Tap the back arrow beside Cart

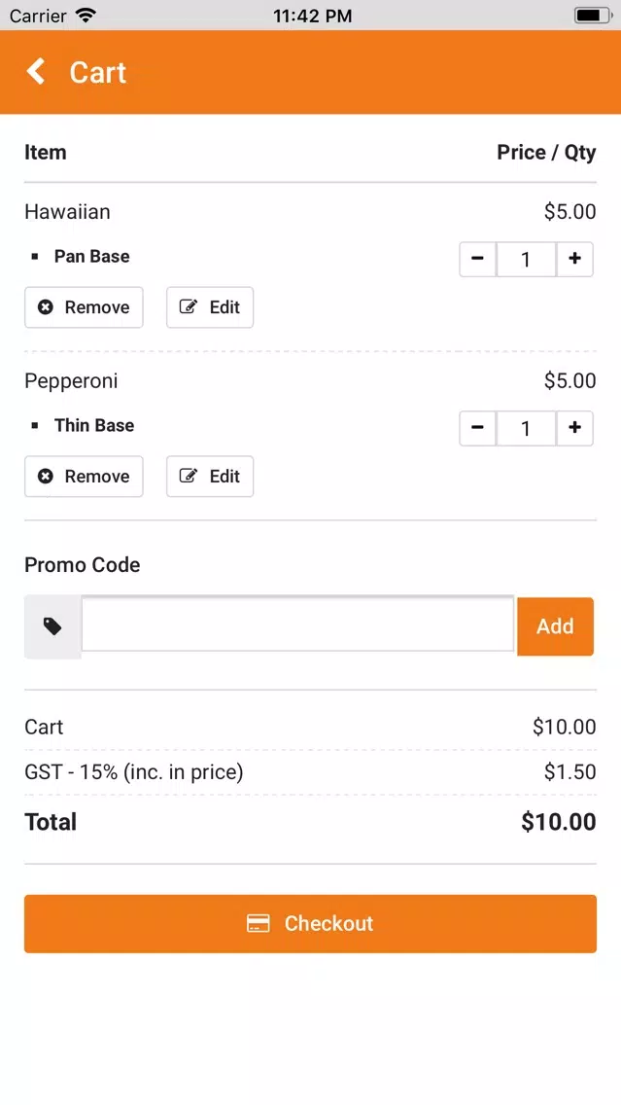pos(35,72)
